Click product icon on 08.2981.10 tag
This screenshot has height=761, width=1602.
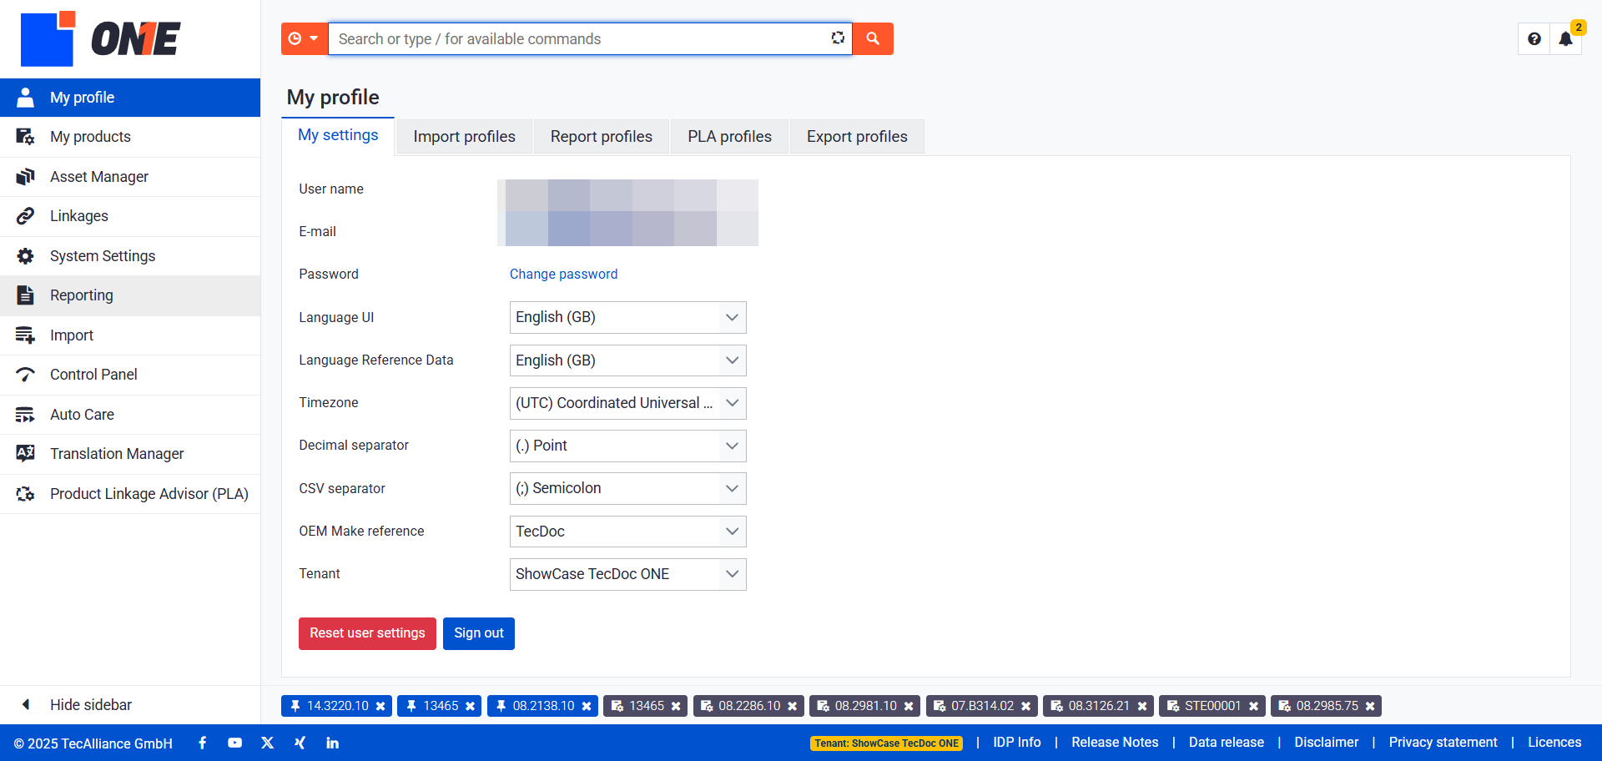pos(823,706)
